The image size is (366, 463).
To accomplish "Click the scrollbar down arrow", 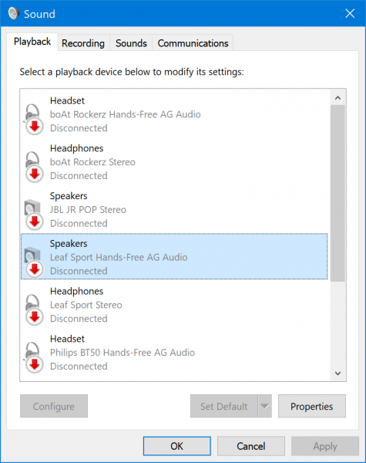I will [338, 373].
